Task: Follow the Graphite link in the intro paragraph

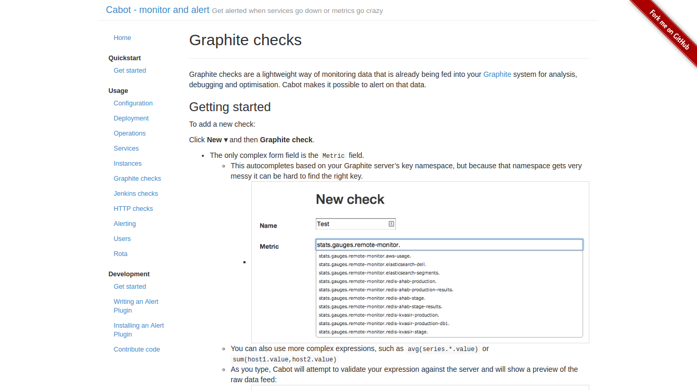Action: point(497,74)
